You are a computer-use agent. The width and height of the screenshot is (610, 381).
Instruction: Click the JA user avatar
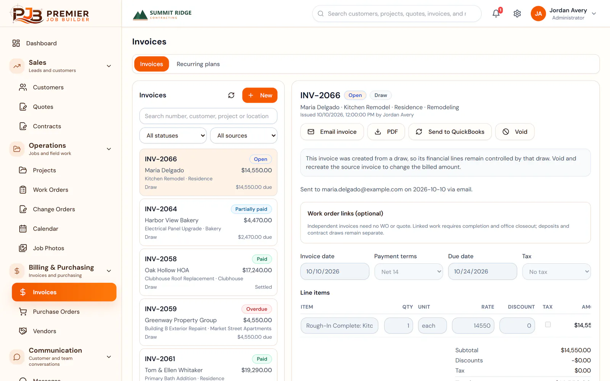click(538, 14)
